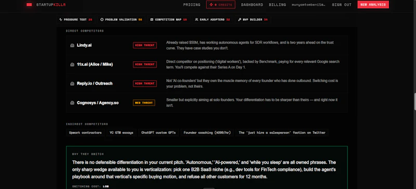Image resolution: width=416 pixels, height=189 pixels.
Task: Click the High Threat badge for Lindy.ai
Action: coord(145,45)
